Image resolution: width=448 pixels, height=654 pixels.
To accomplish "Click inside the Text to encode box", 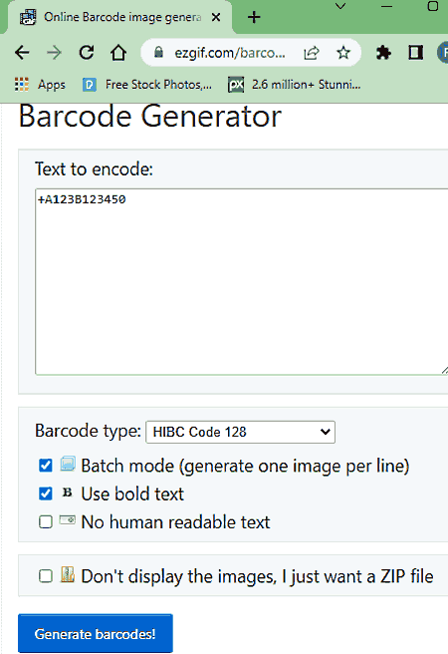I will [x=242, y=282].
